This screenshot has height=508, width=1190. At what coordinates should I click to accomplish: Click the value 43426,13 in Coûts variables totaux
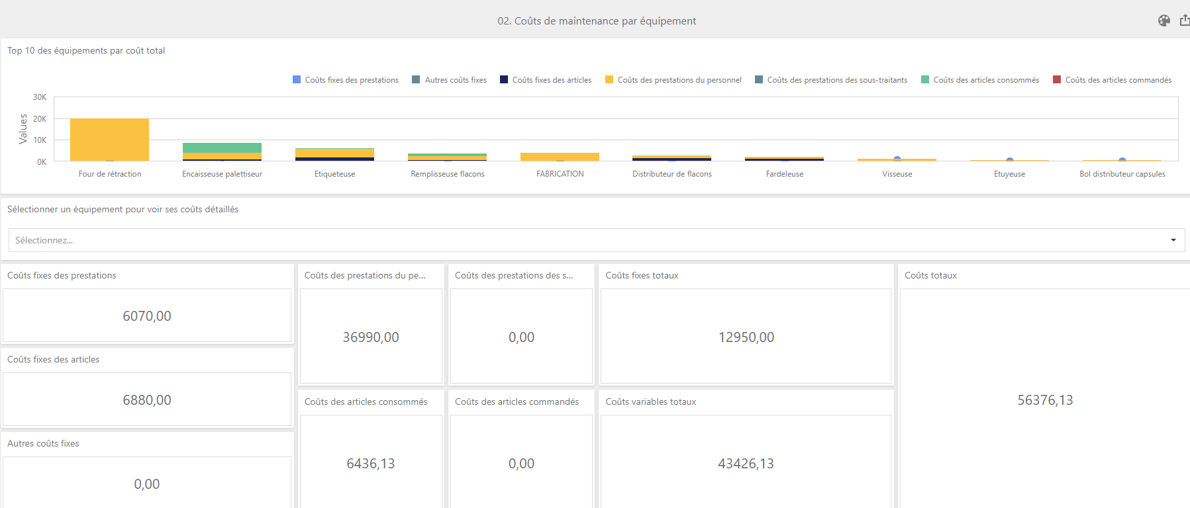click(746, 464)
